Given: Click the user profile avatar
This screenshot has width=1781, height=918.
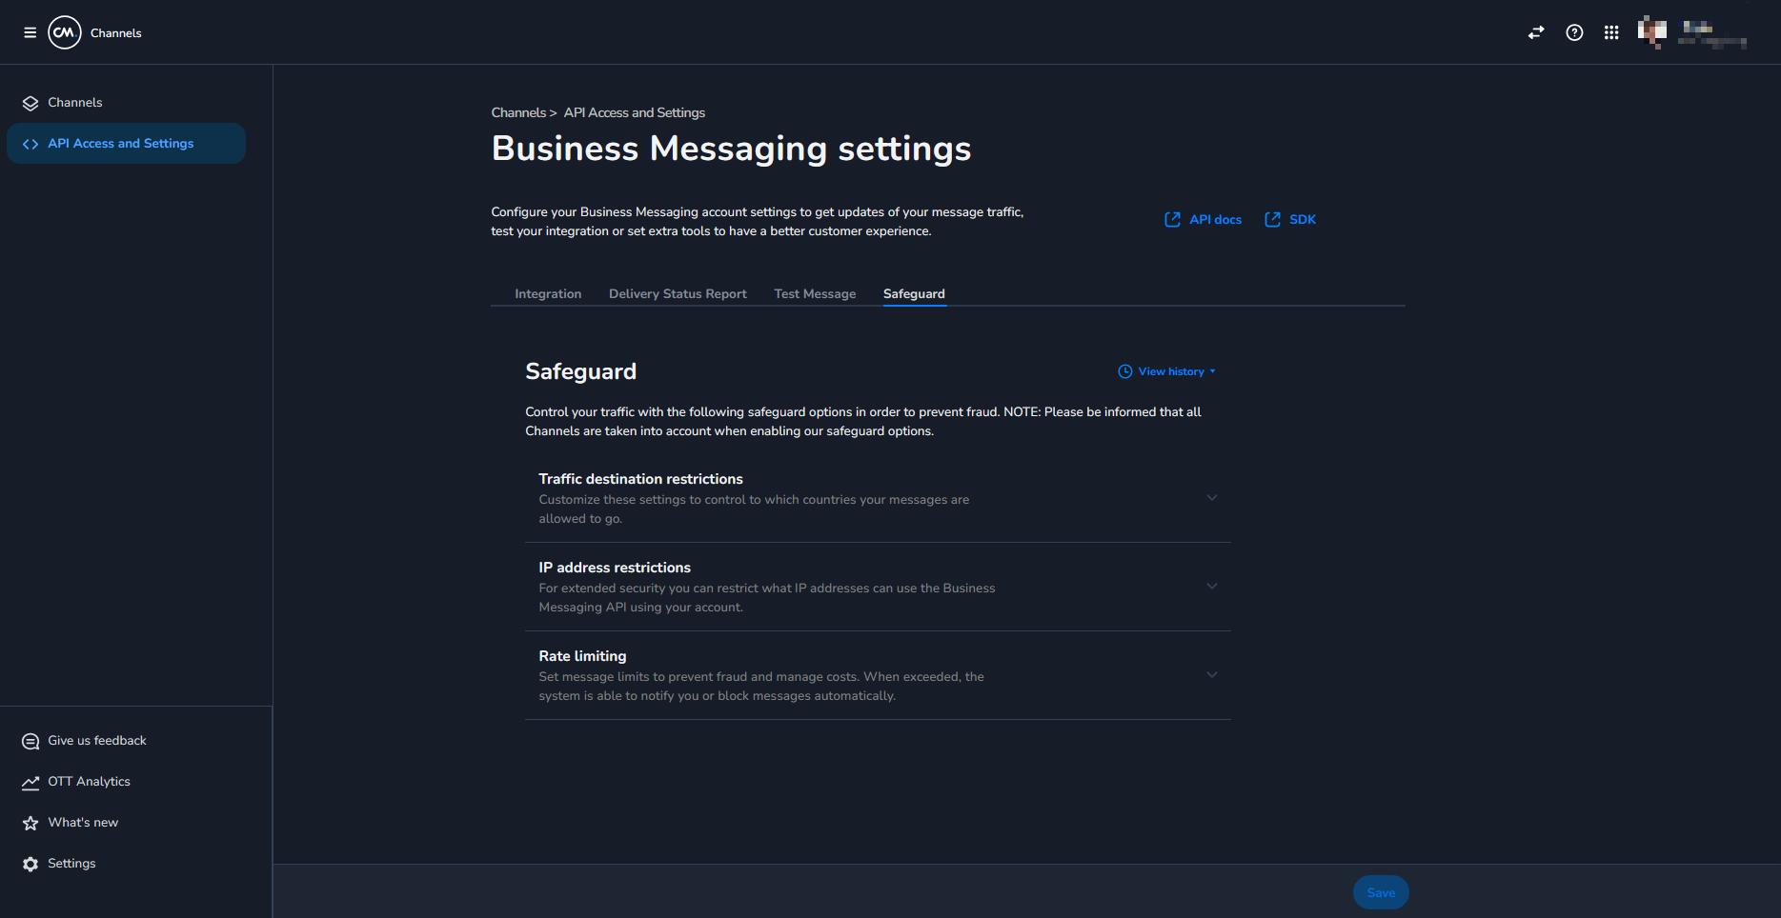Looking at the screenshot, I should (1651, 32).
